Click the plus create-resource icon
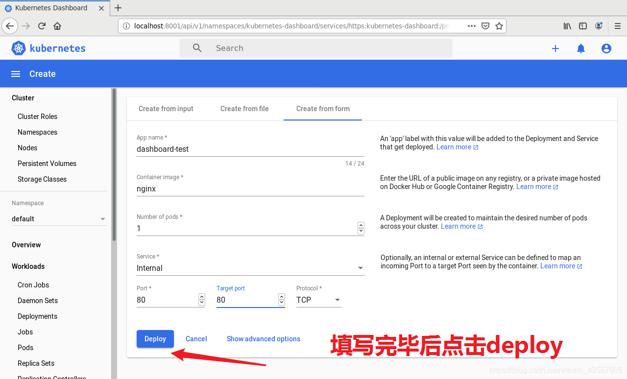 pos(555,48)
